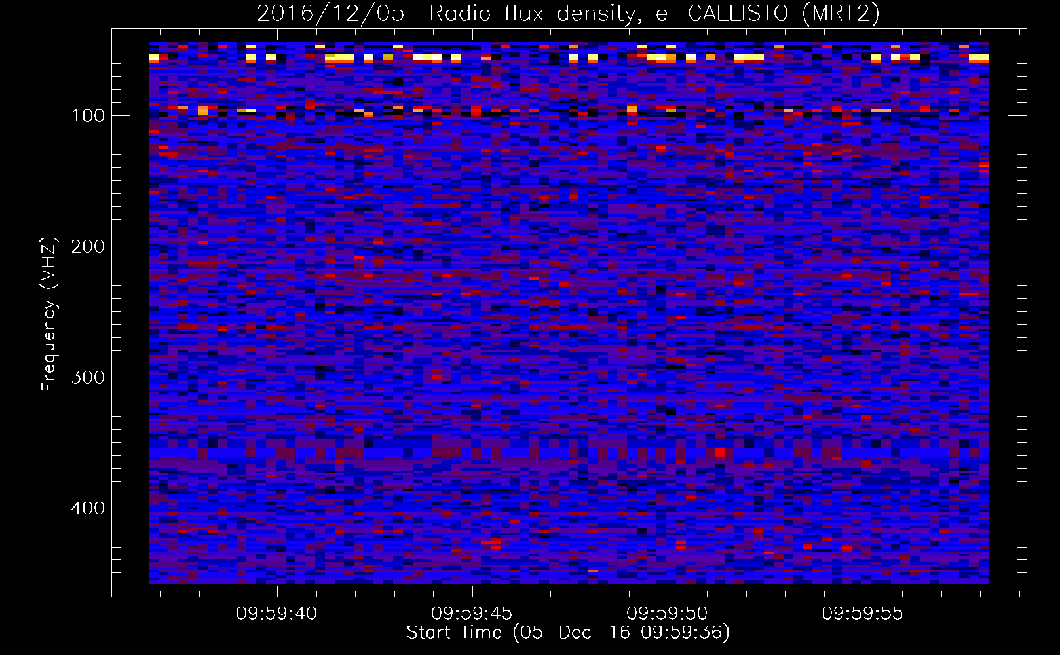Click the 'Start Time (05-Dec-16 09:59:36)' label
The image size is (1060, 655).
[x=568, y=633]
